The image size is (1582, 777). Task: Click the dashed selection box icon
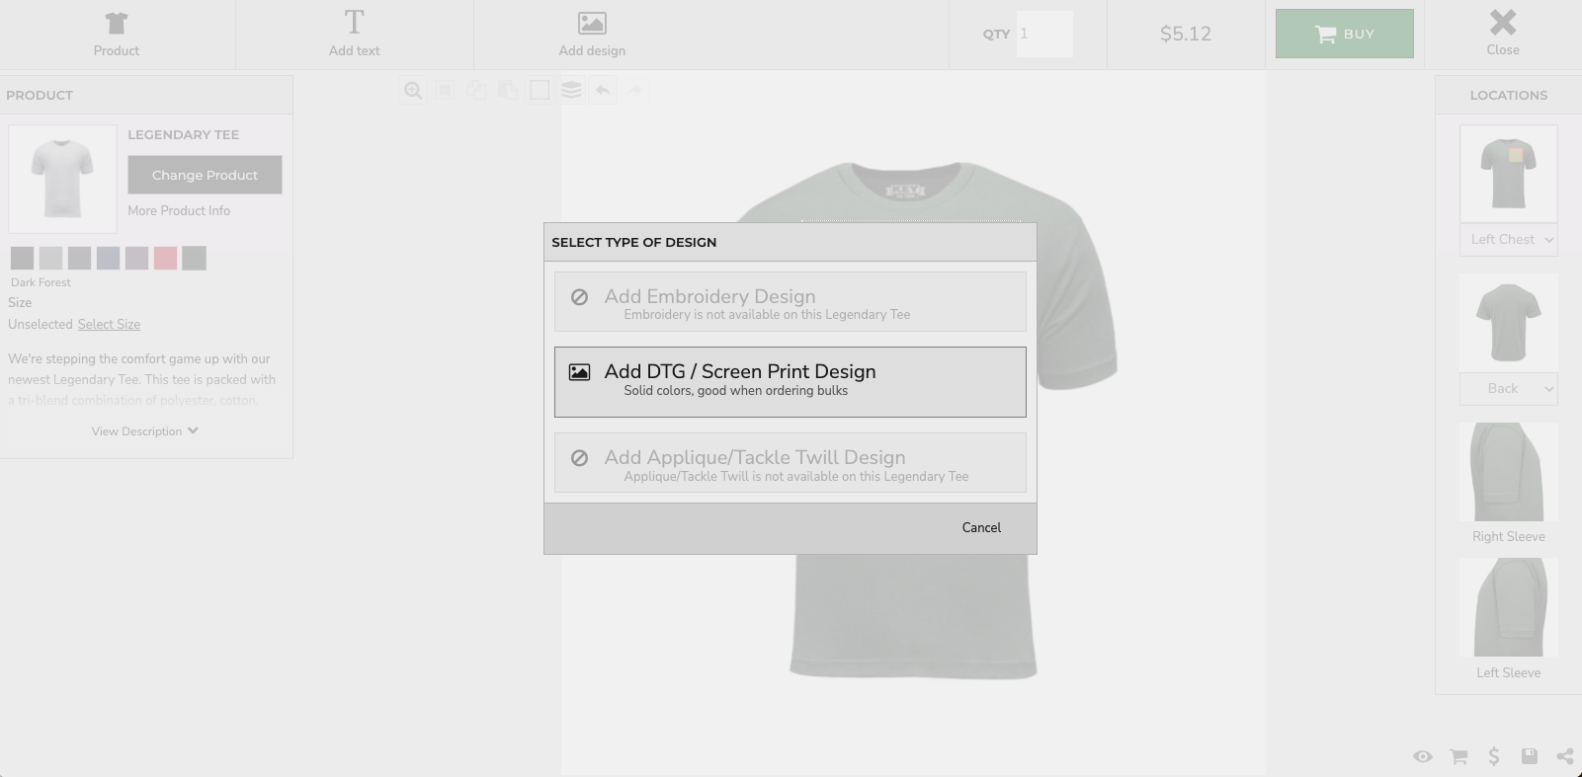pos(540,91)
